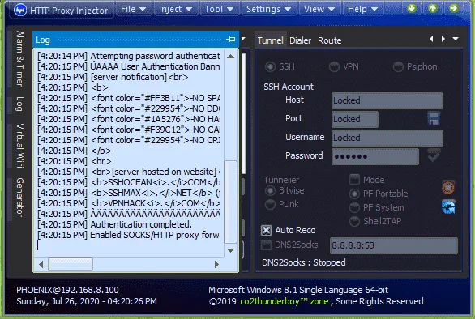Click the Log horizontal scroll right arrow

click(x=216, y=265)
